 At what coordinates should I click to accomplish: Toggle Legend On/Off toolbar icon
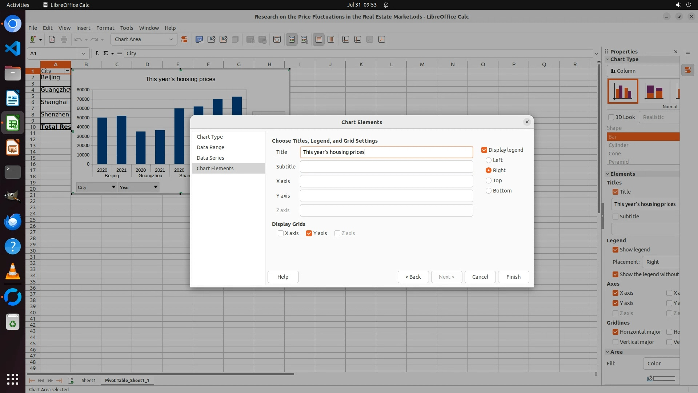tap(292, 39)
